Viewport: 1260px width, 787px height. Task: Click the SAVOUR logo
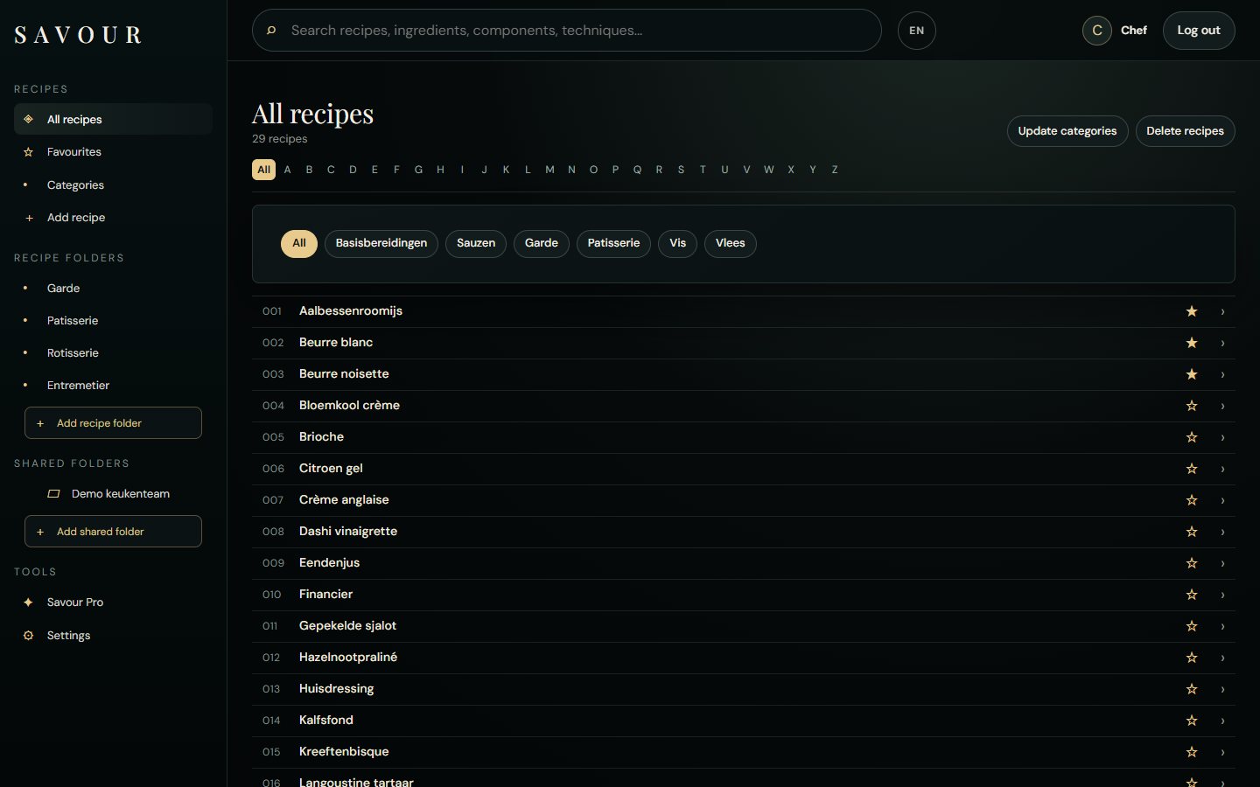click(78, 35)
